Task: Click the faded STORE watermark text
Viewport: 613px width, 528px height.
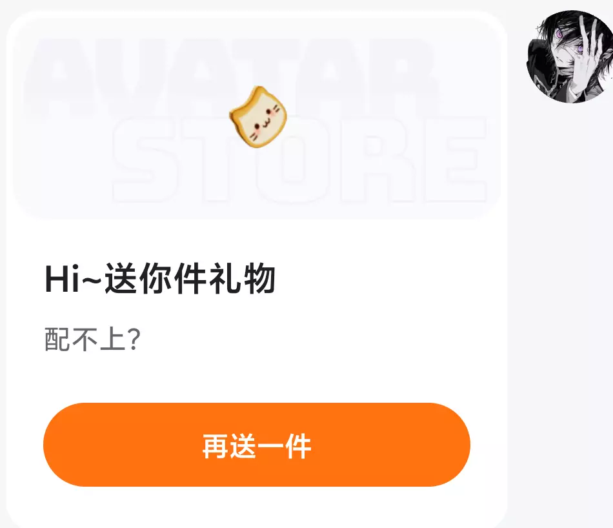Action: [299, 159]
